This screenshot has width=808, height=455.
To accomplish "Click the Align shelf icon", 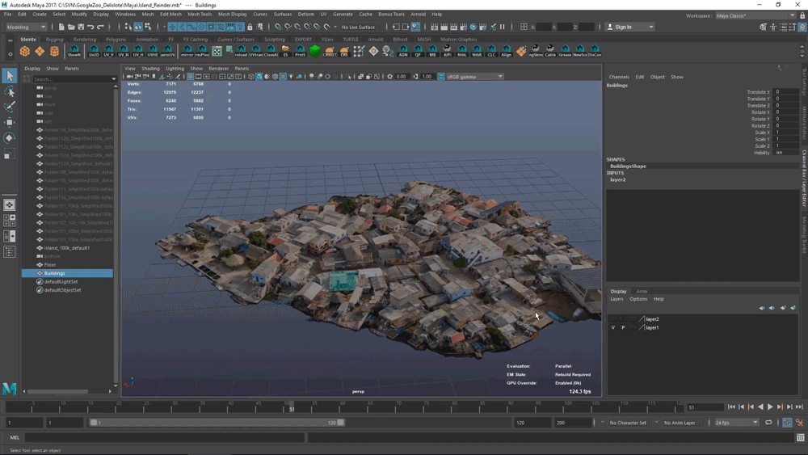I will tap(507, 51).
